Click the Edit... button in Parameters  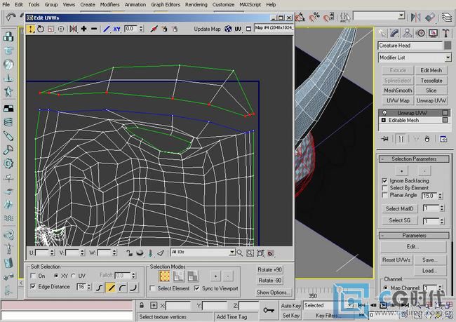[413, 247]
